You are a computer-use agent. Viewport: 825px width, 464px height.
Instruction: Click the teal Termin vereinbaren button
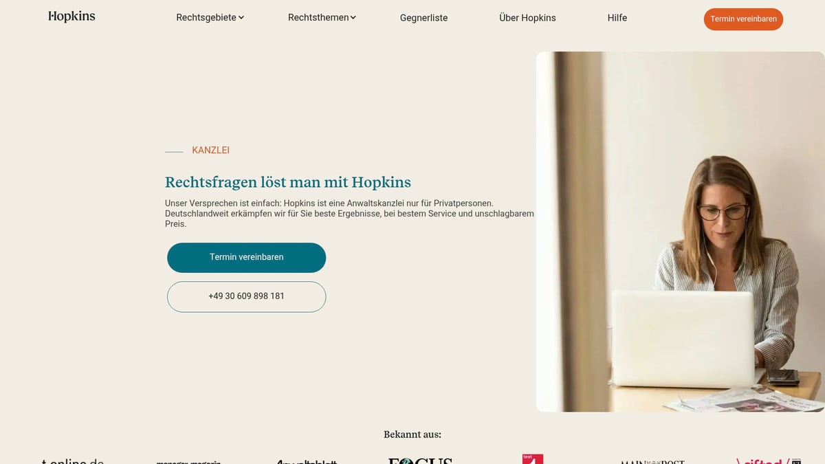click(x=246, y=258)
